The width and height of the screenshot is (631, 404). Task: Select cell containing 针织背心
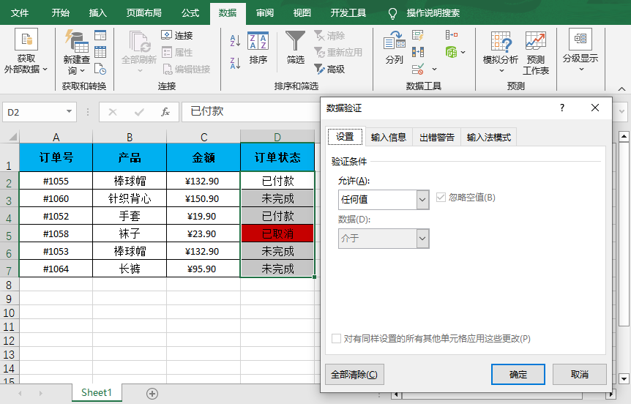tap(130, 198)
